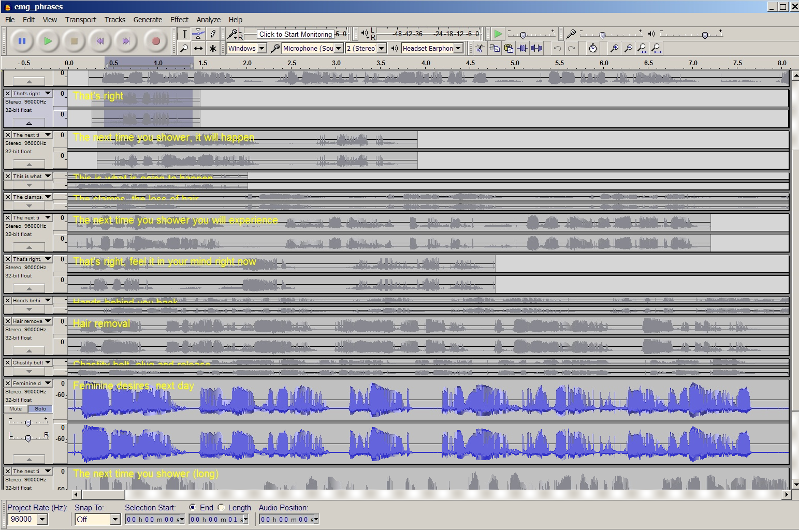
Task: Click the Silence Audio toolbar icon
Action: pos(537,48)
